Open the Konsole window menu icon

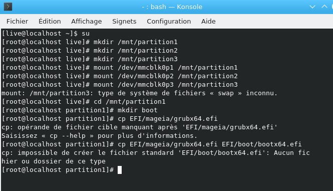(8, 7)
